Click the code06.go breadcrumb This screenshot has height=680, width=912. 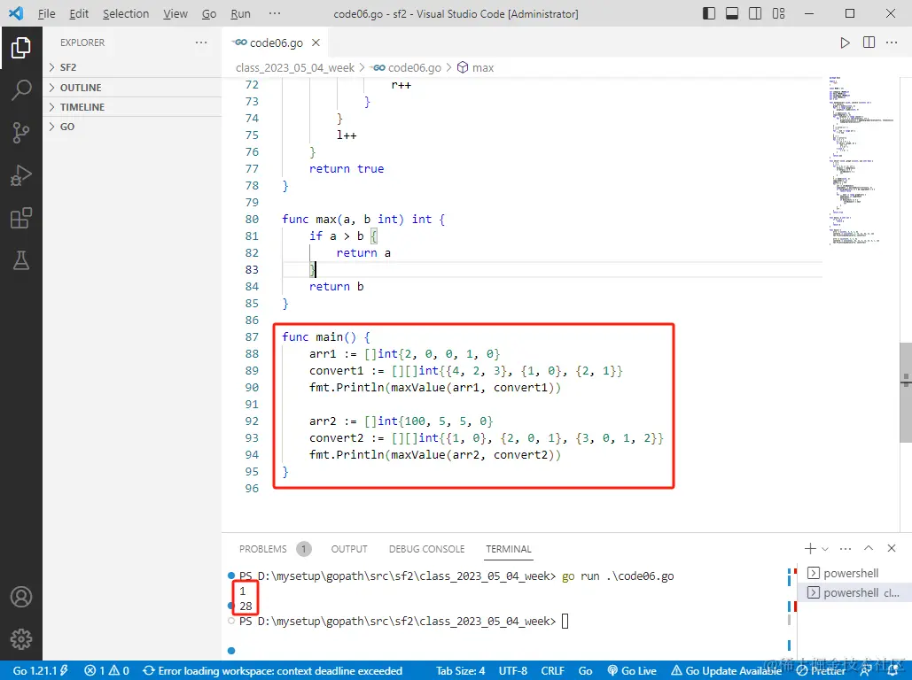(407, 67)
